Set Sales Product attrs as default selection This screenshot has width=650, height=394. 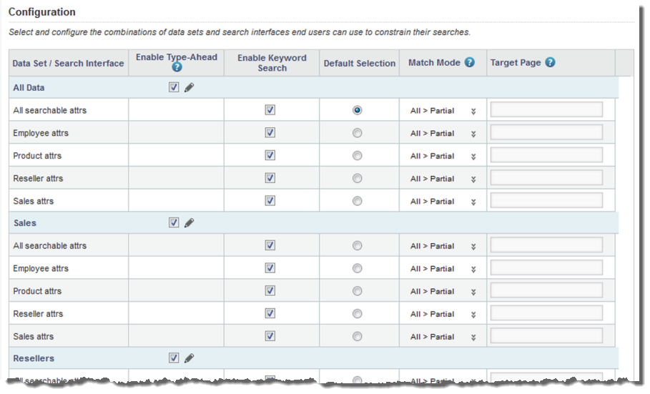(x=357, y=291)
